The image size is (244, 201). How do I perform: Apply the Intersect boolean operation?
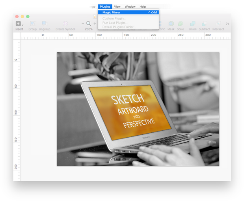coord(218,24)
